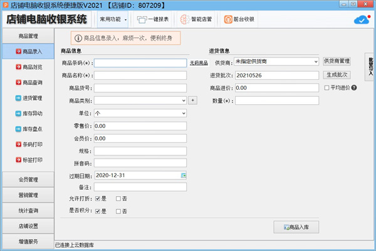Focus the 商品货号 input field

140,88
